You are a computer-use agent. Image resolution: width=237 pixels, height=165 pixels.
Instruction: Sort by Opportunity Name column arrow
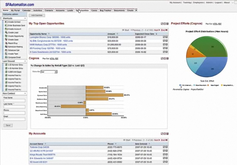(x=48, y=34)
